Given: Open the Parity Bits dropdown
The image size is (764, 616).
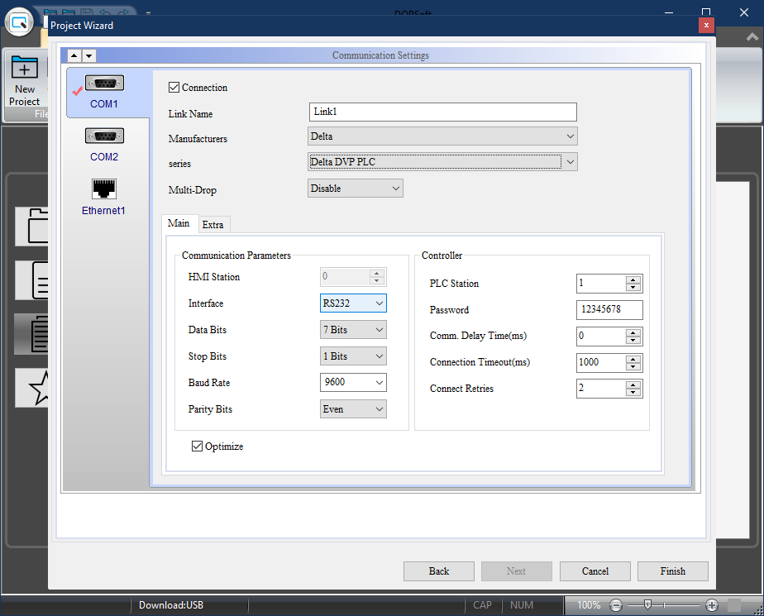Looking at the screenshot, I should coord(353,409).
